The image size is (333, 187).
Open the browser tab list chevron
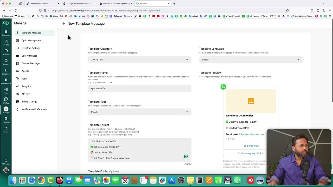coord(324,4)
